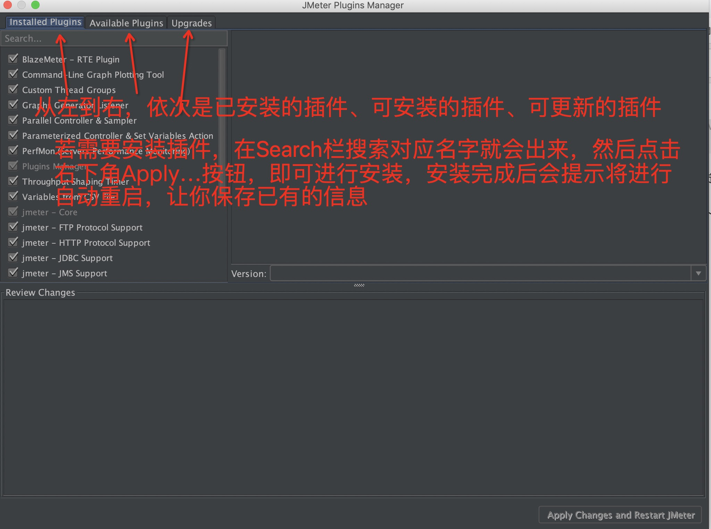Select jmeter - JDBC Support entry

click(67, 258)
